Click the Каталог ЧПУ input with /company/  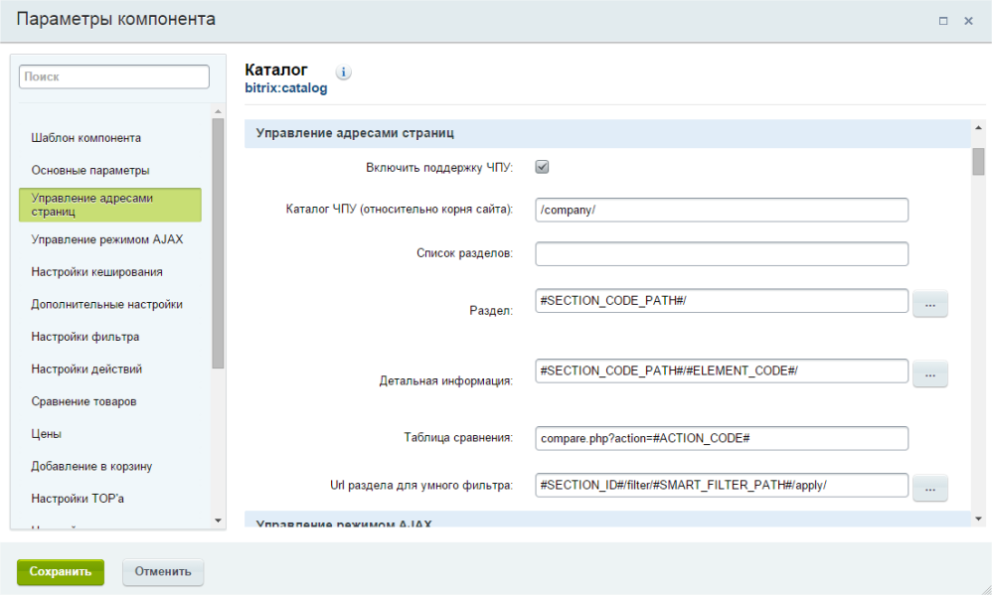pyautogui.click(x=722, y=210)
